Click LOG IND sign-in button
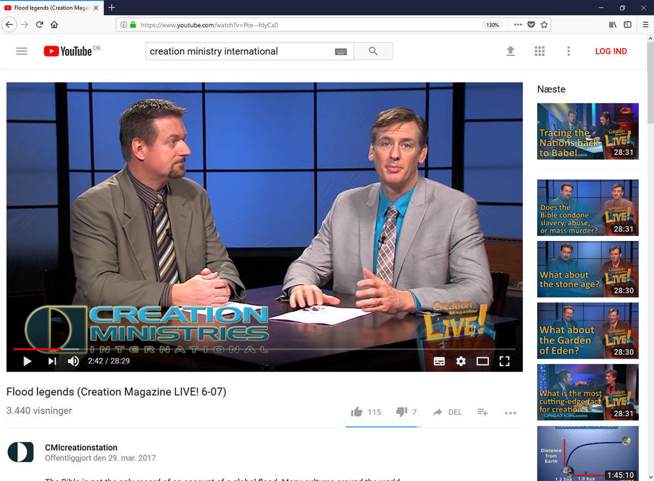The width and height of the screenshot is (654, 481). click(x=611, y=51)
